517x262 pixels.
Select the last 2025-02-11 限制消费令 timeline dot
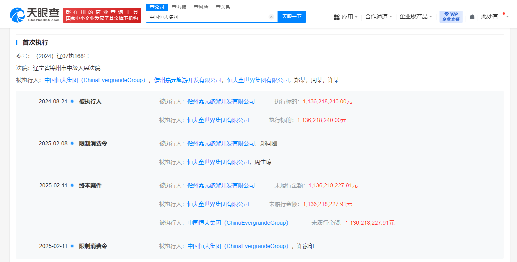pos(72,246)
